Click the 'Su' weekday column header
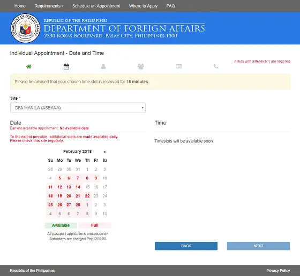300x276 pixels. pos(50,160)
